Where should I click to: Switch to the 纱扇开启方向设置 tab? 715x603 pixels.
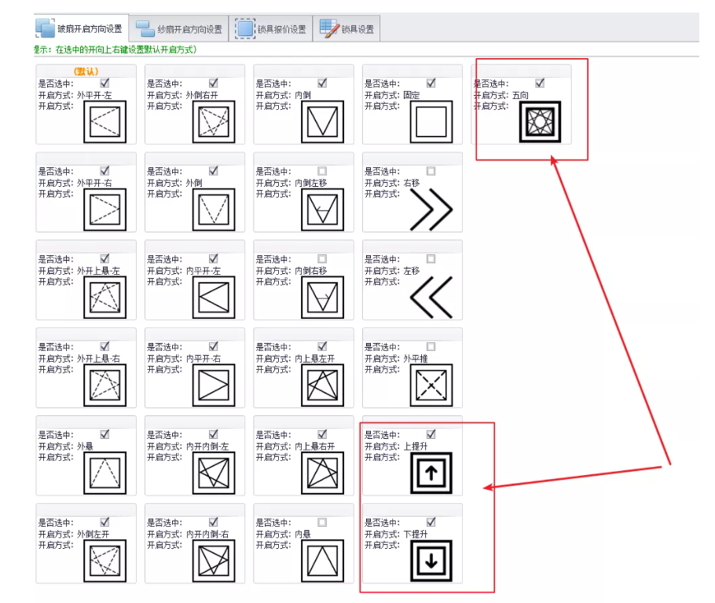coord(180,30)
